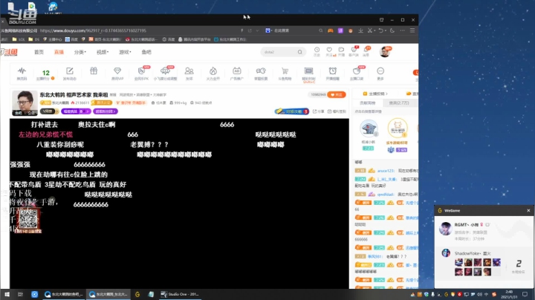Click the browser address bar URL

93,30
